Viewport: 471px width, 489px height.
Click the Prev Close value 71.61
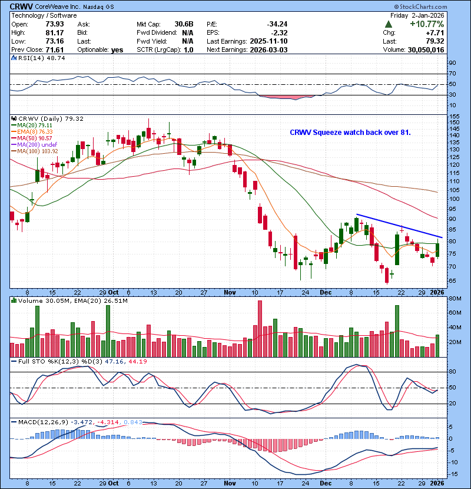55,50
